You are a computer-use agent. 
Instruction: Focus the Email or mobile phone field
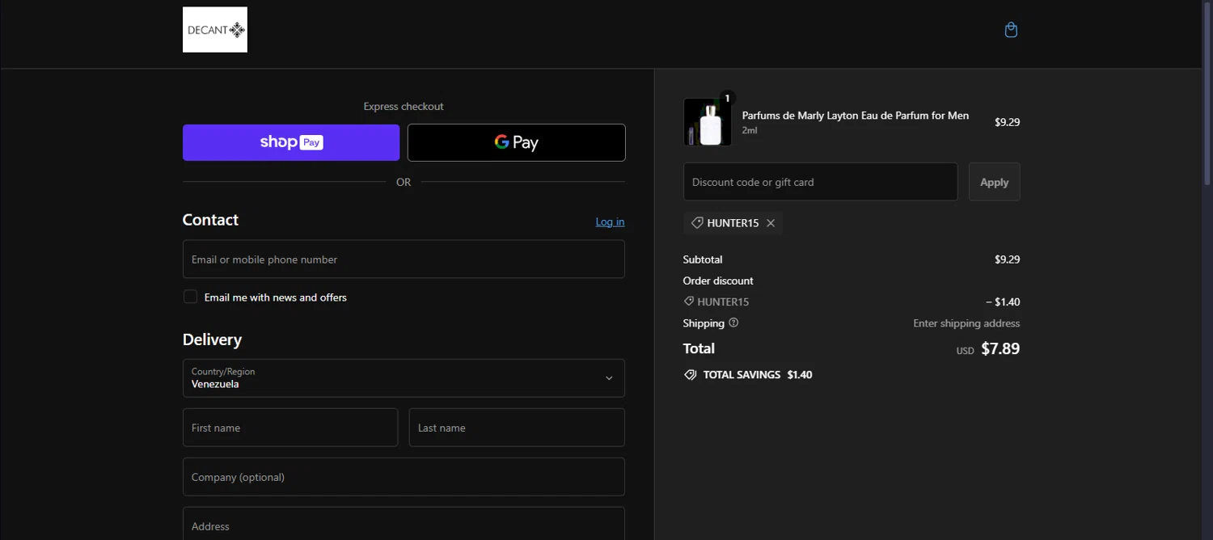tap(404, 259)
